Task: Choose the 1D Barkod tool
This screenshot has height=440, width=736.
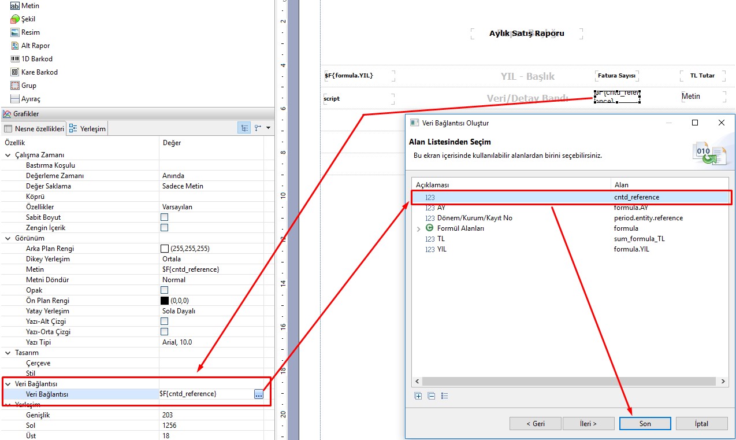Action: click(36, 59)
